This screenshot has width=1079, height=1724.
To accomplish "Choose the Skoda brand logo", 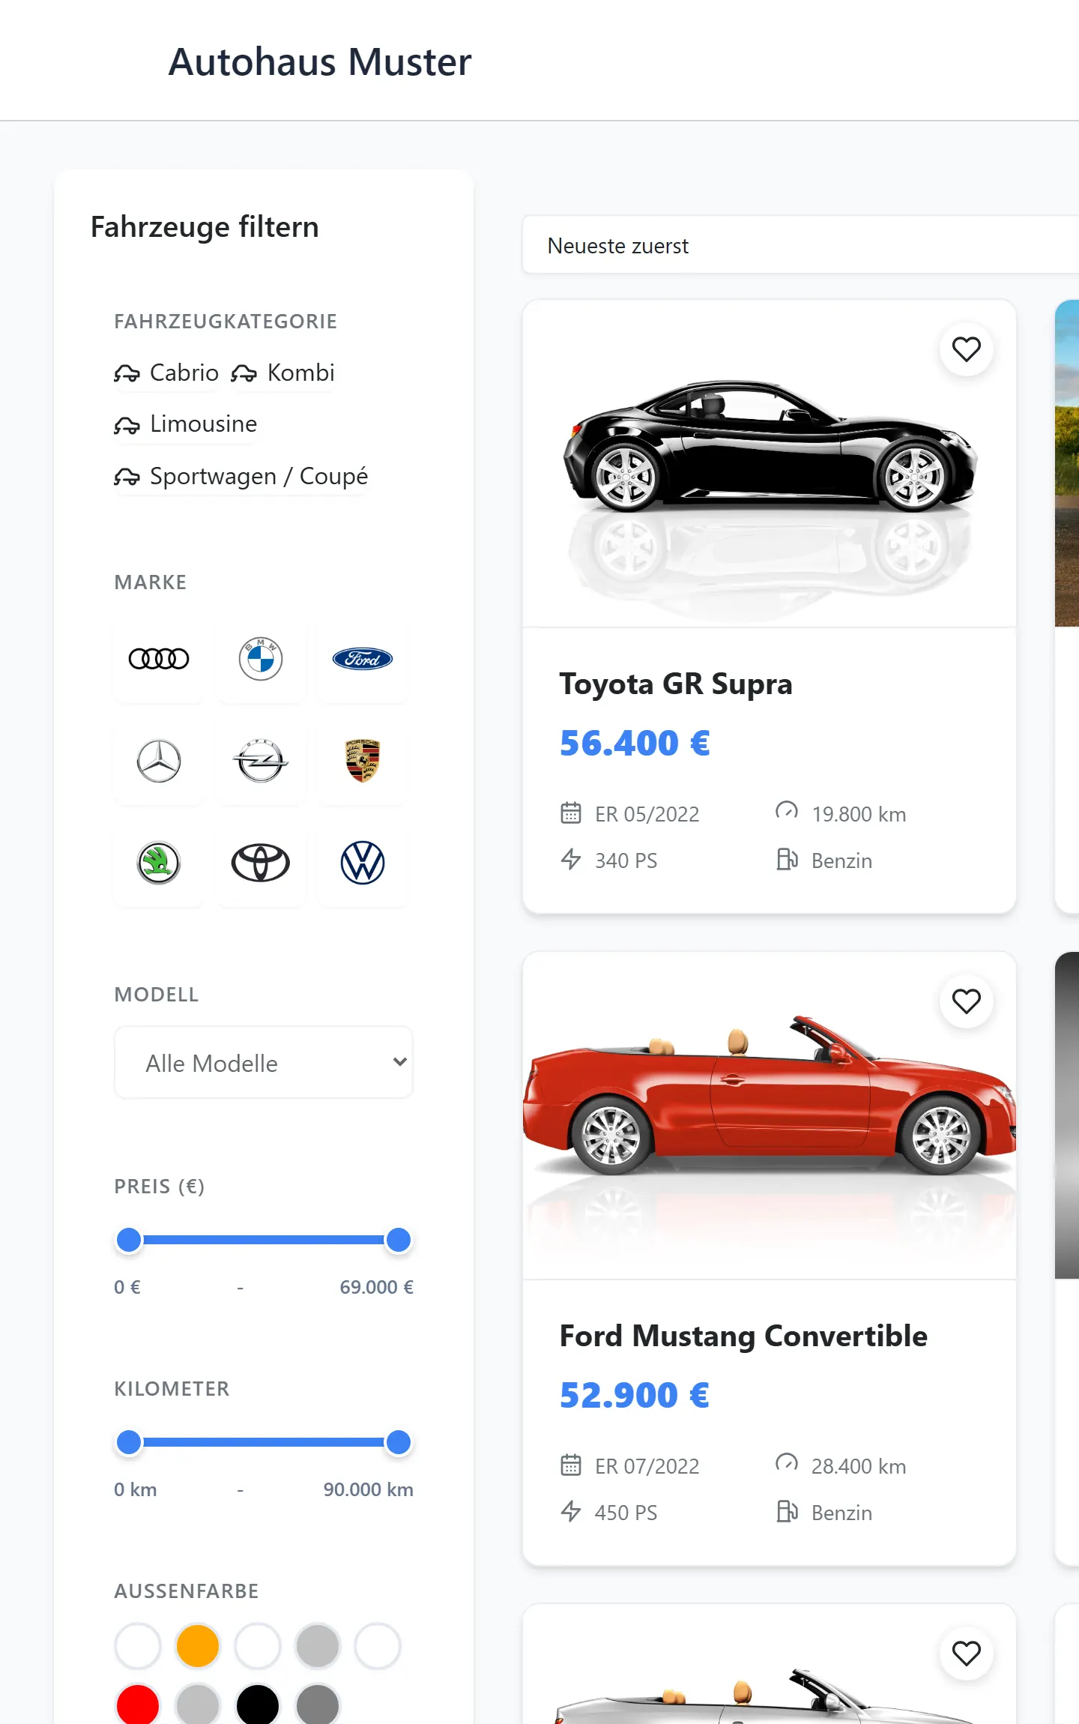I will 159,863.
